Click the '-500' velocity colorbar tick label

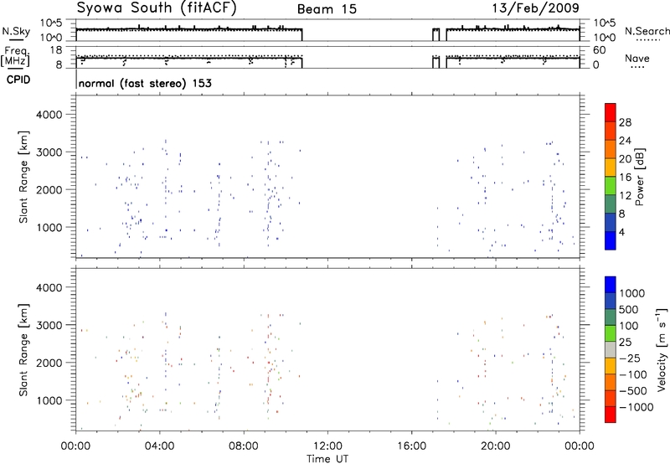(633, 391)
